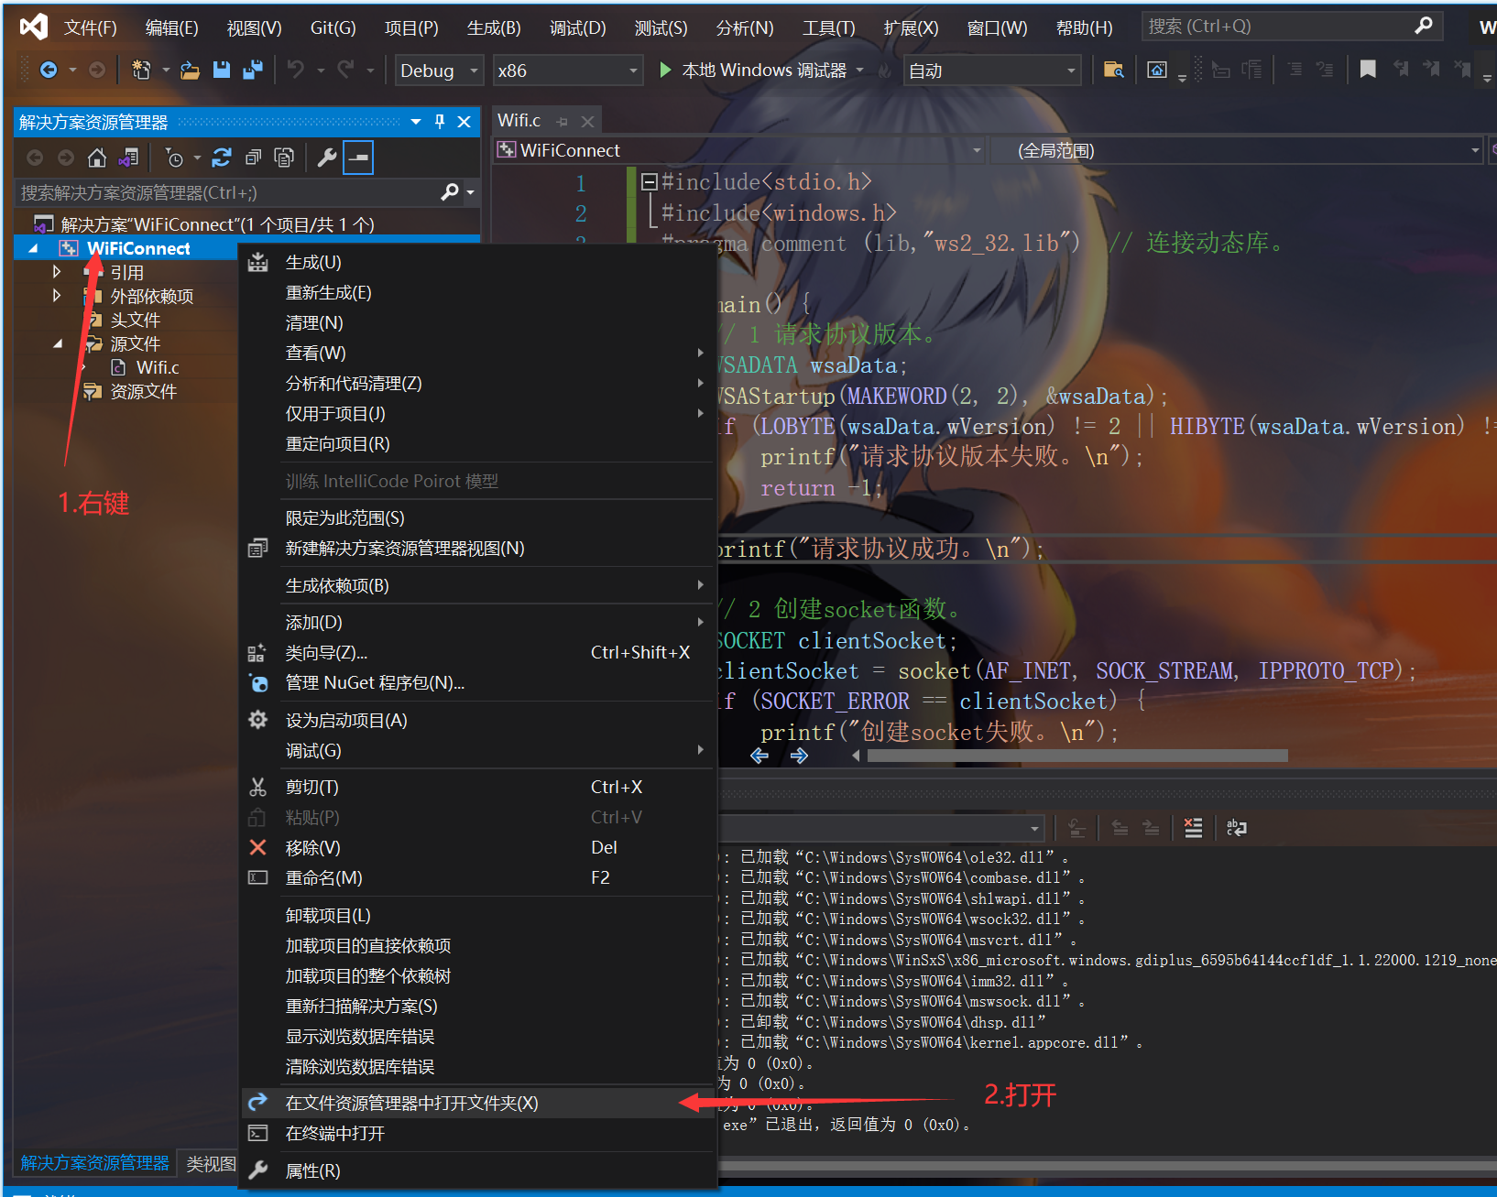Select 属性(R) in the context menu
The height and width of the screenshot is (1197, 1497).
pyautogui.click(x=477, y=1170)
